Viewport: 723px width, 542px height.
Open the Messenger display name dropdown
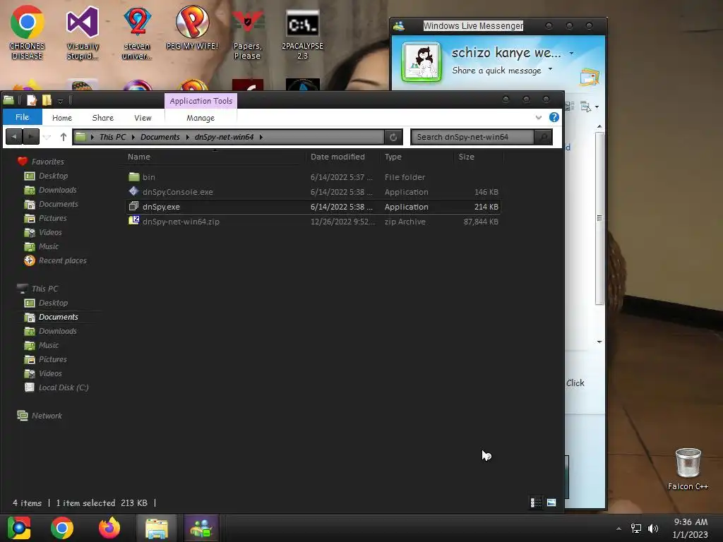coord(571,53)
